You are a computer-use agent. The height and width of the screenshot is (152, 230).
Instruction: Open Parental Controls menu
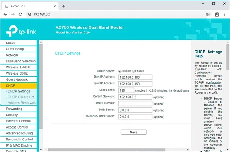(x=19, y=121)
